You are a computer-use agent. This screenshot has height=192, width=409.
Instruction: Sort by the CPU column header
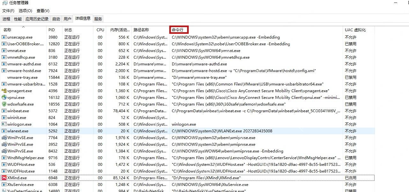(100, 30)
